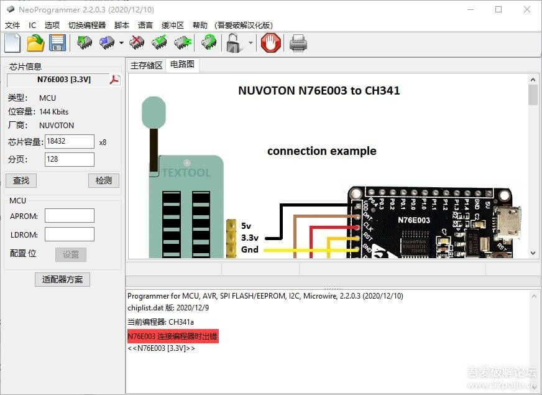The height and width of the screenshot is (395, 542).
Task: Click the log line <<N76E003 [3.3V]>>
Action: [161, 348]
